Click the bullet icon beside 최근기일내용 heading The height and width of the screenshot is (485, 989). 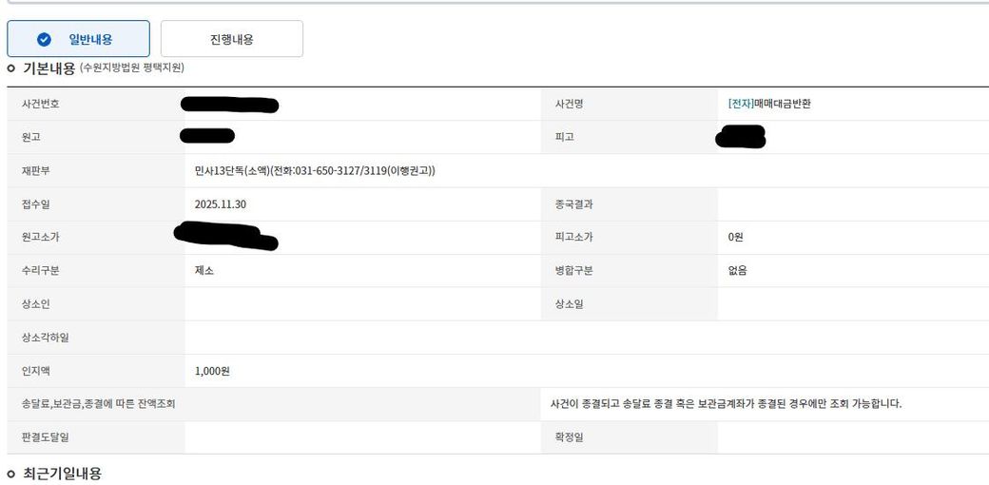11,474
